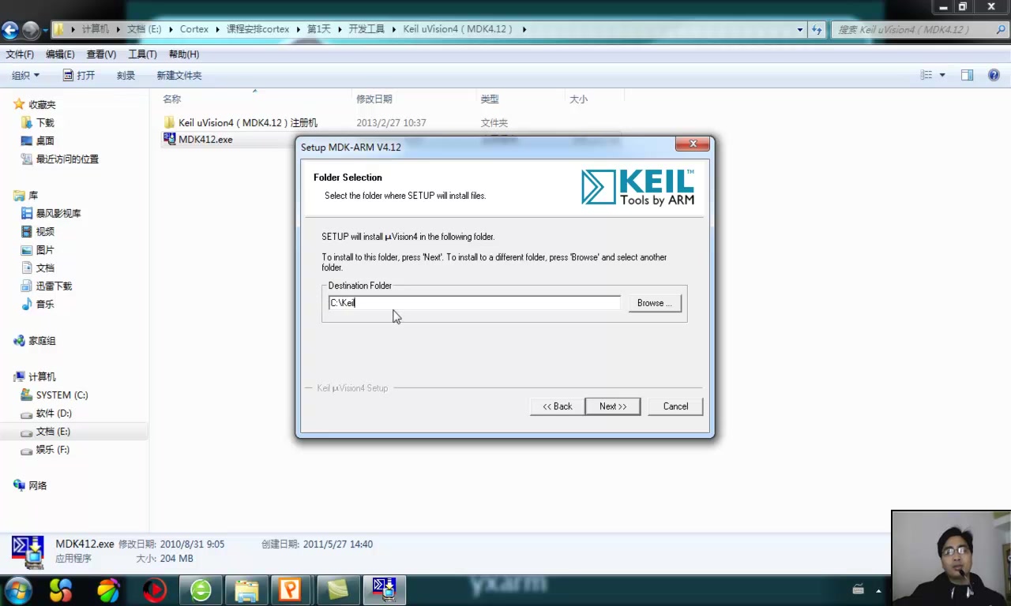
Task: Click the 刻录 toolbar button
Action: (x=126, y=76)
